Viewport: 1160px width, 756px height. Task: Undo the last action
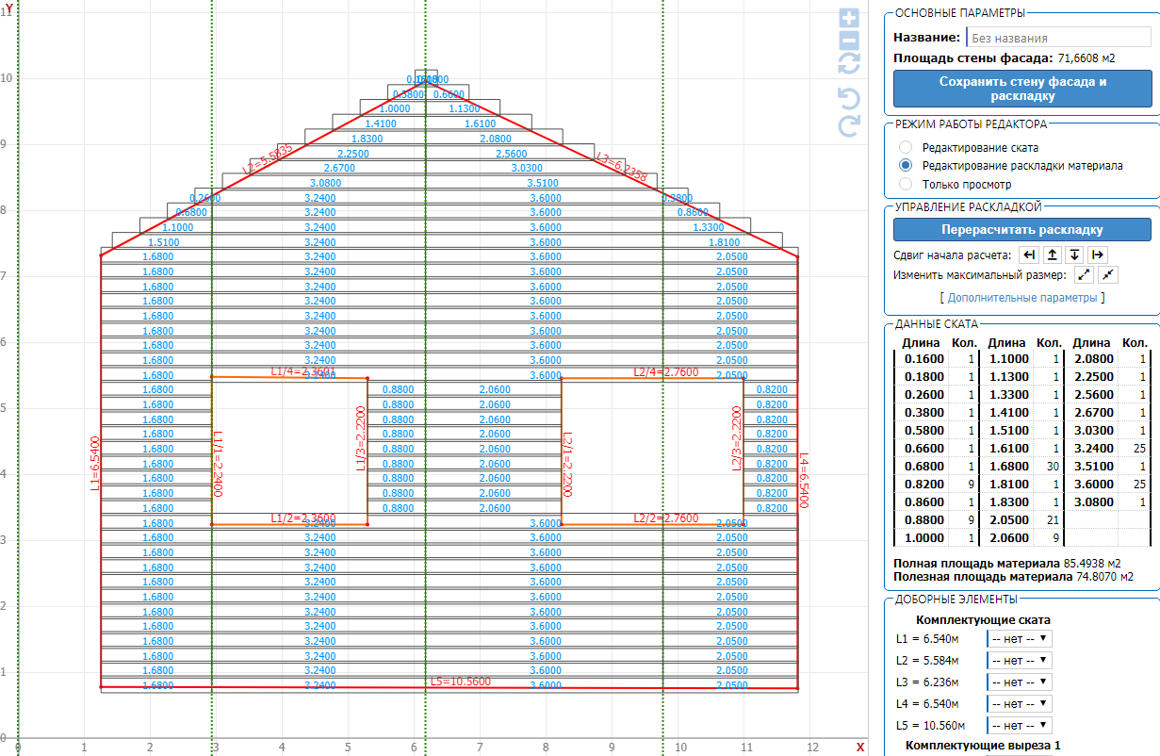click(849, 99)
